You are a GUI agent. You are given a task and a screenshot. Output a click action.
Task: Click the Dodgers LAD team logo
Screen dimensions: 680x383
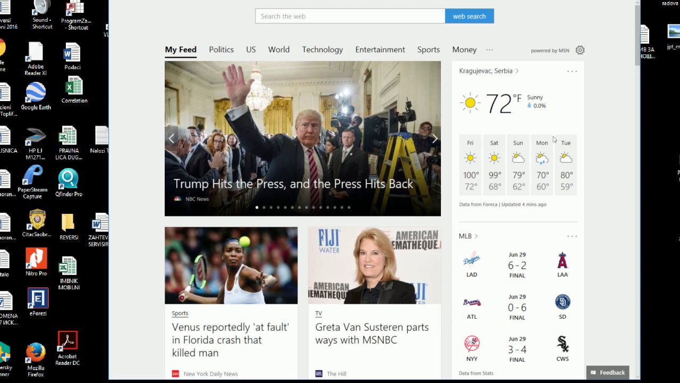click(472, 261)
